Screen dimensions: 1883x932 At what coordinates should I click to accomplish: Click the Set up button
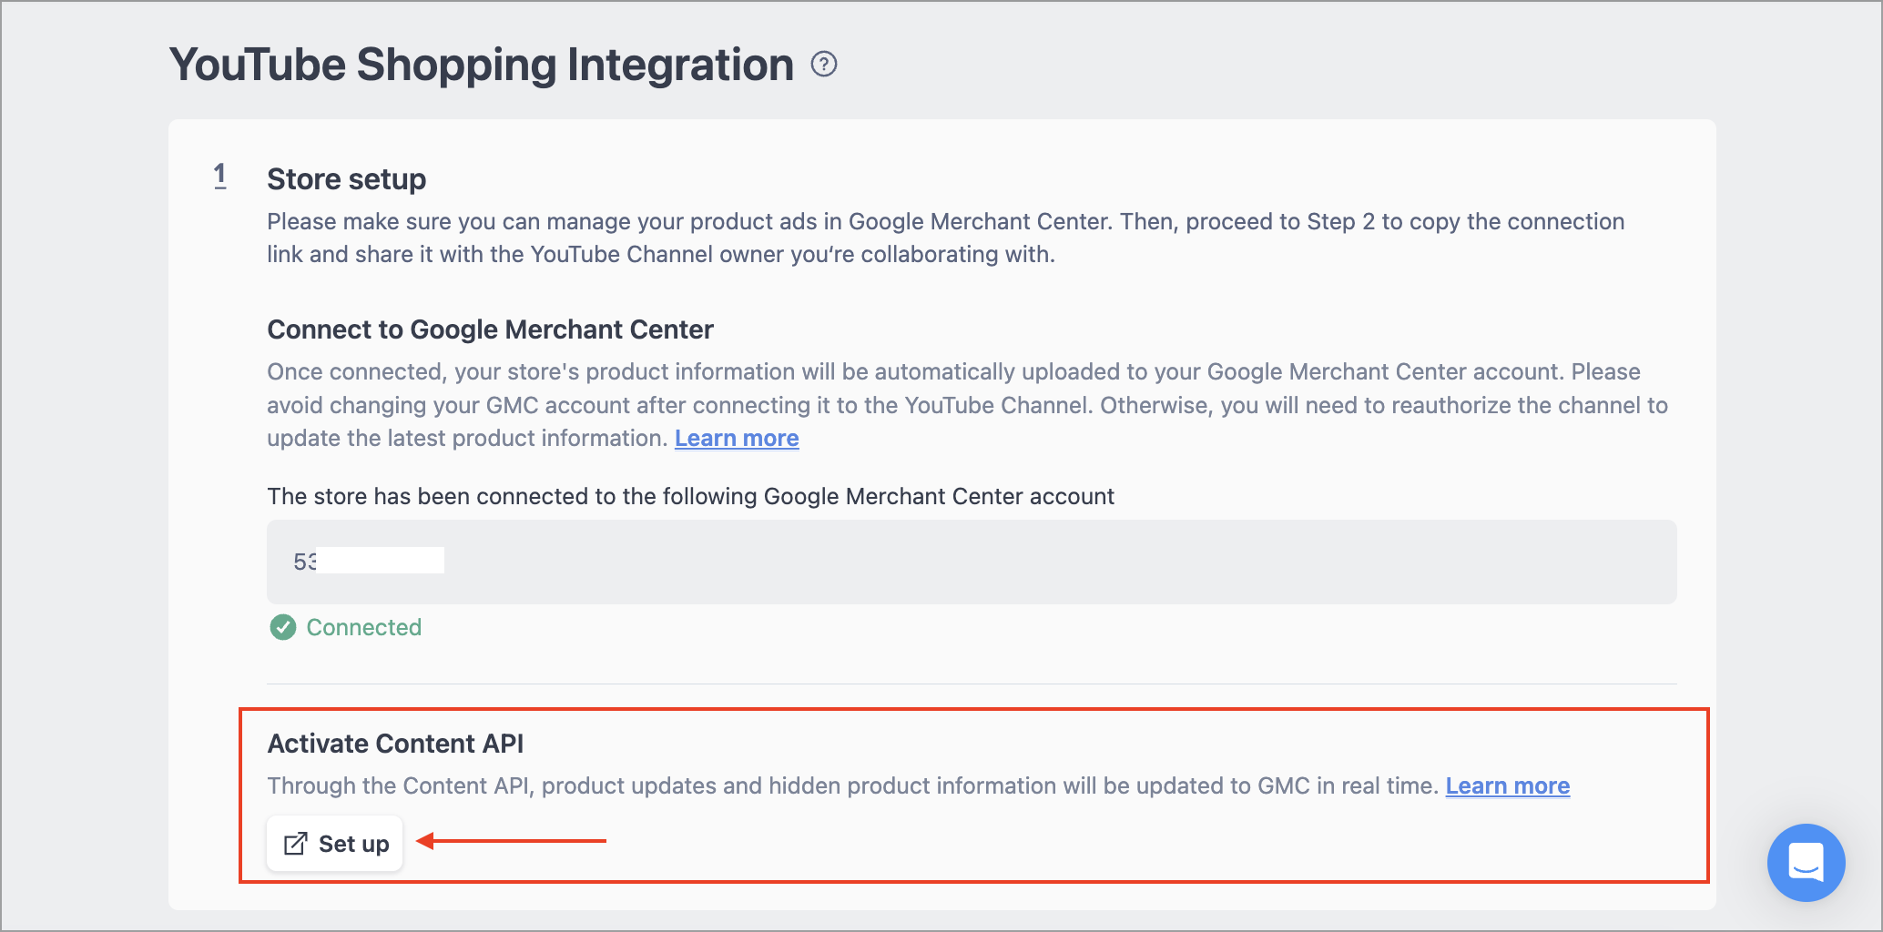click(335, 844)
